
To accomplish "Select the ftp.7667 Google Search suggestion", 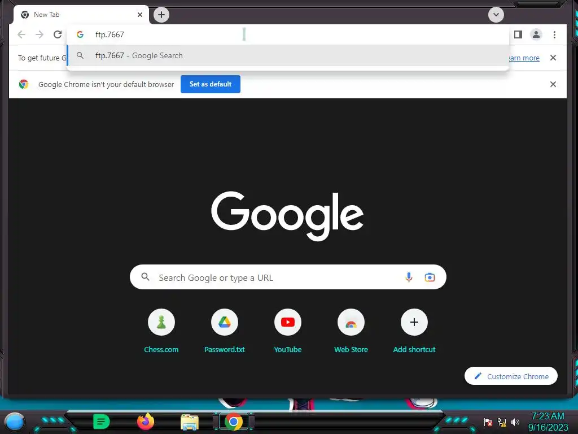I will pyautogui.click(x=287, y=56).
